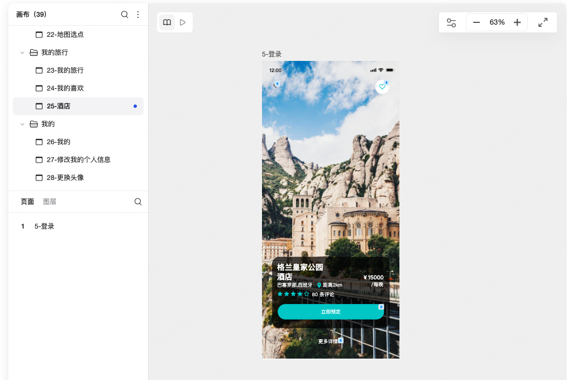The width and height of the screenshot is (567, 380).
Task: Click the 格兰皇家公园酒店 hotel title
Action: pyautogui.click(x=300, y=272)
